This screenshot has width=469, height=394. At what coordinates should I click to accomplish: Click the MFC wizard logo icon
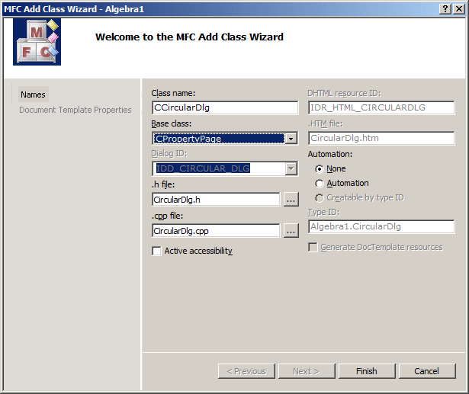37,42
